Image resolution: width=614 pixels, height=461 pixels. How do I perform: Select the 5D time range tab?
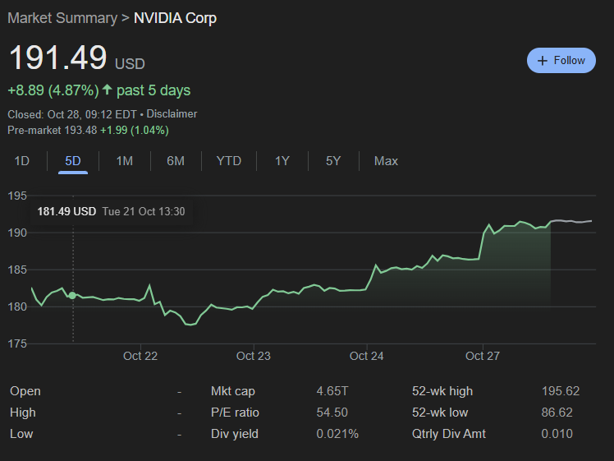73,161
